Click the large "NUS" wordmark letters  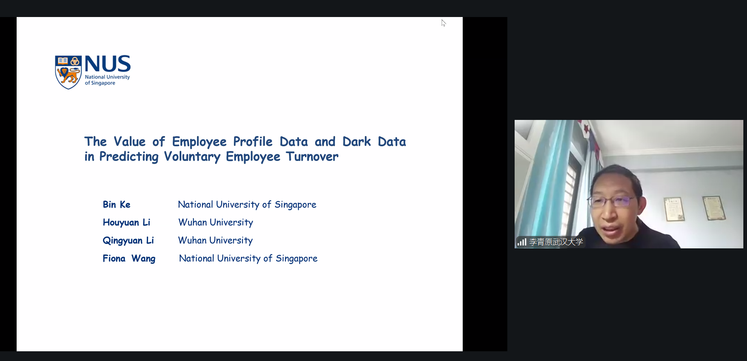click(x=107, y=64)
